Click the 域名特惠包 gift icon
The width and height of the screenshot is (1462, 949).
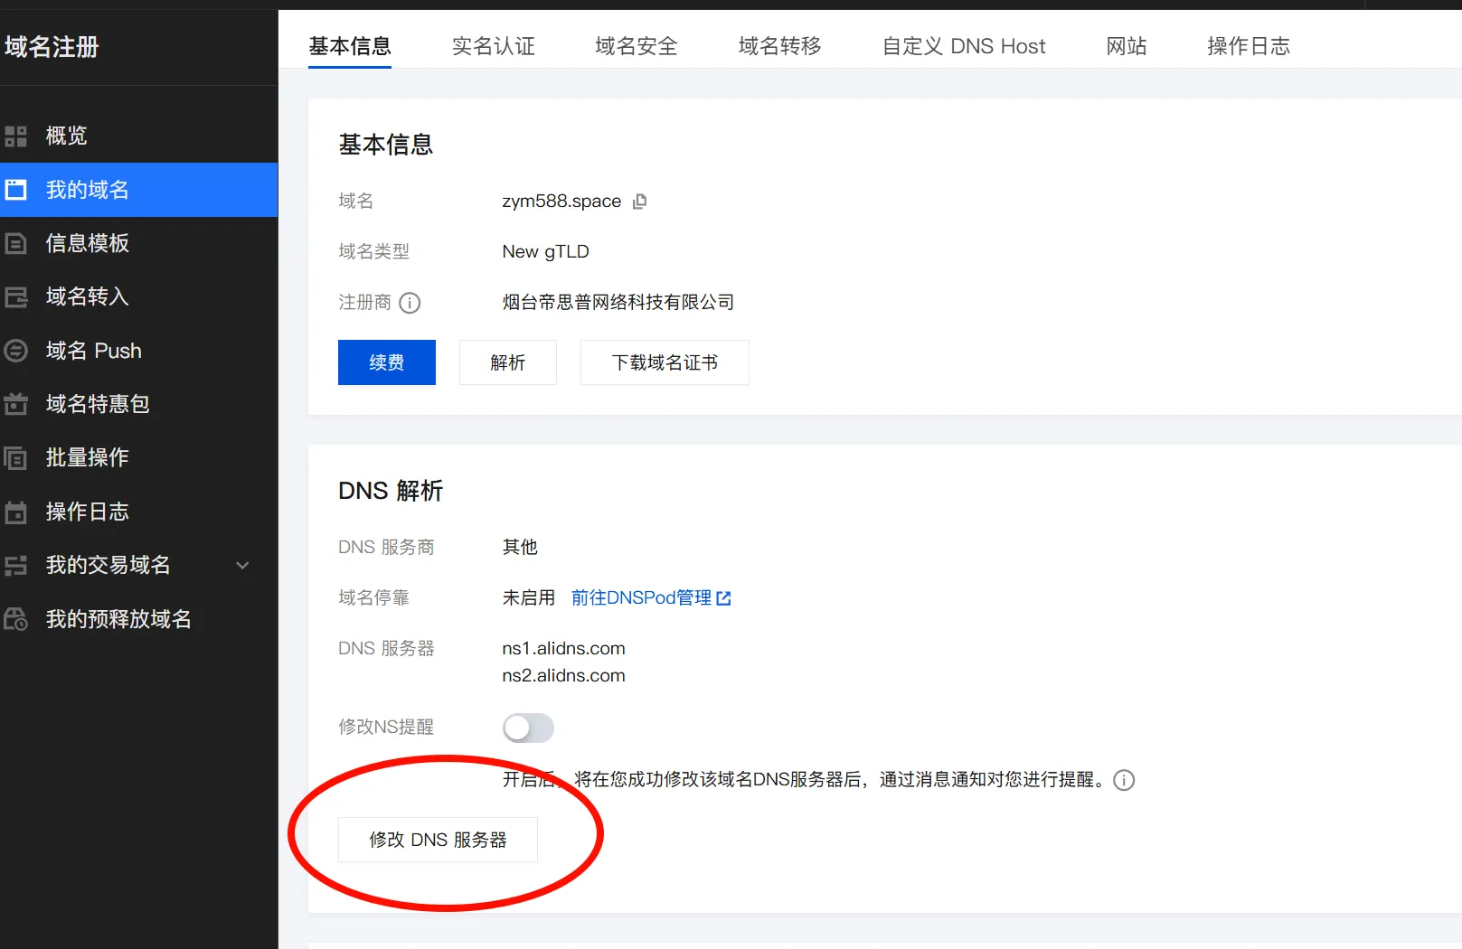pos(16,404)
